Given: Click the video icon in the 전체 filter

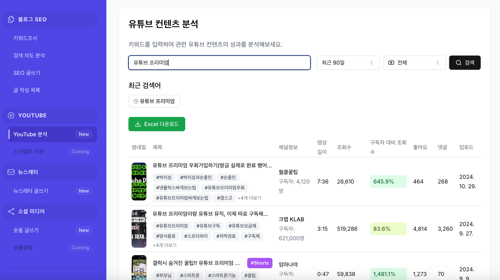Looking at the screenshot, I should click(391, 63).
